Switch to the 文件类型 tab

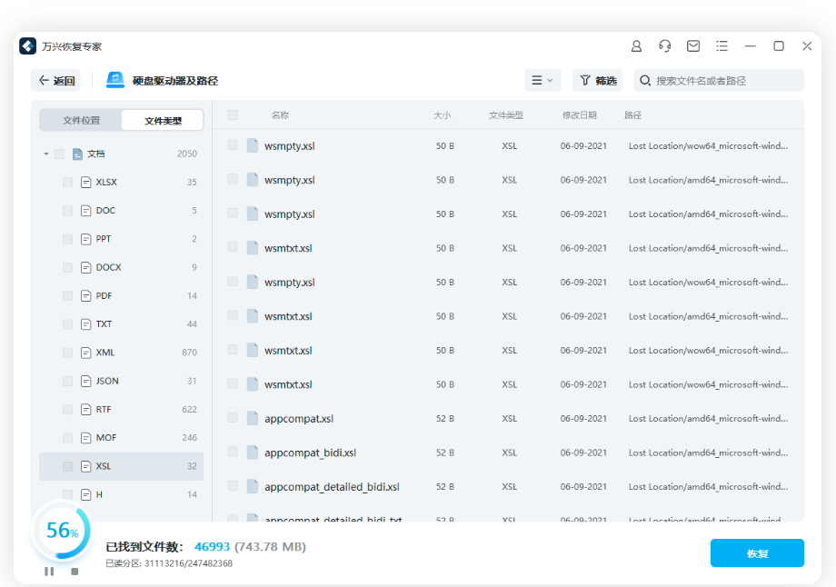164,120
